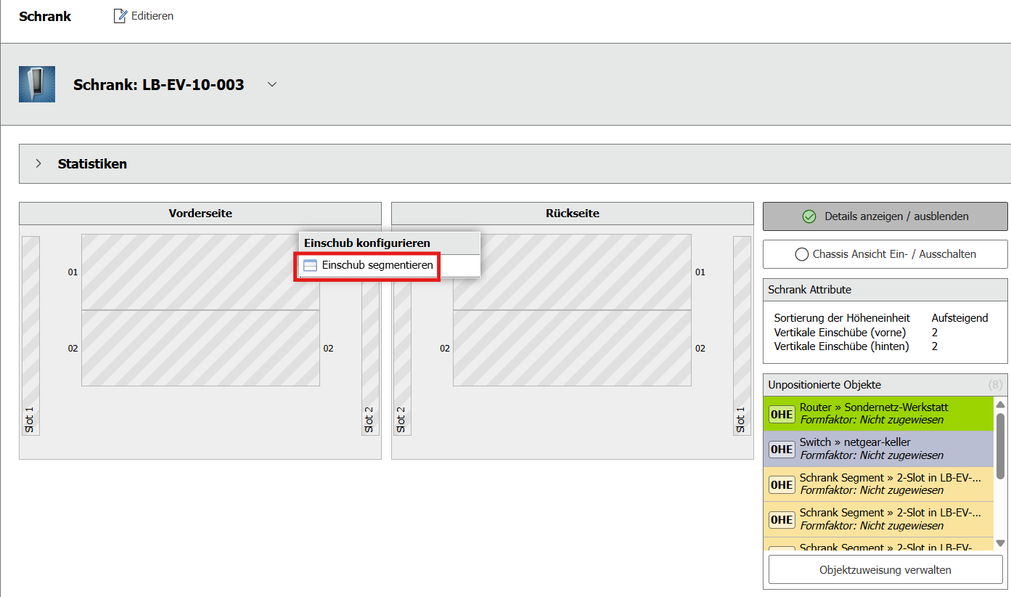This screenshot has width=1011, height=597.
Task: Click OHE badge of Switch netgear-keller
Action: coord(782,450)
